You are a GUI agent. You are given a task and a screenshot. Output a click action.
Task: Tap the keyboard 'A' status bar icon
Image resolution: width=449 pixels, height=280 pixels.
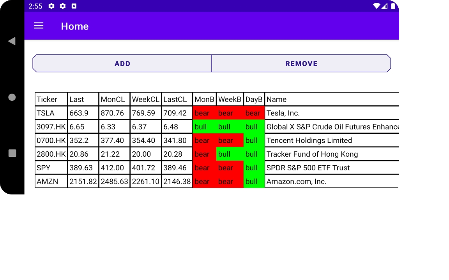pos(74,6)
